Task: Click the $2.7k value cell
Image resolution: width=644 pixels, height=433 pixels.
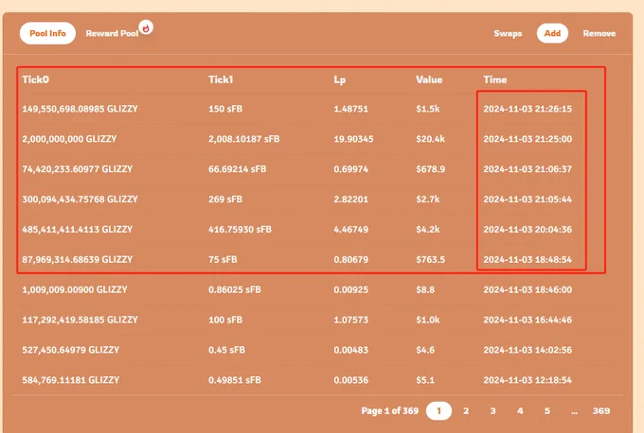Action: [x=427, y=199]
